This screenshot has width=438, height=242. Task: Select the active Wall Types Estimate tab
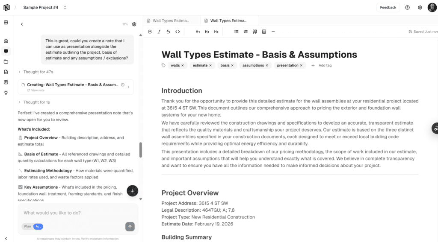[228, 20]
